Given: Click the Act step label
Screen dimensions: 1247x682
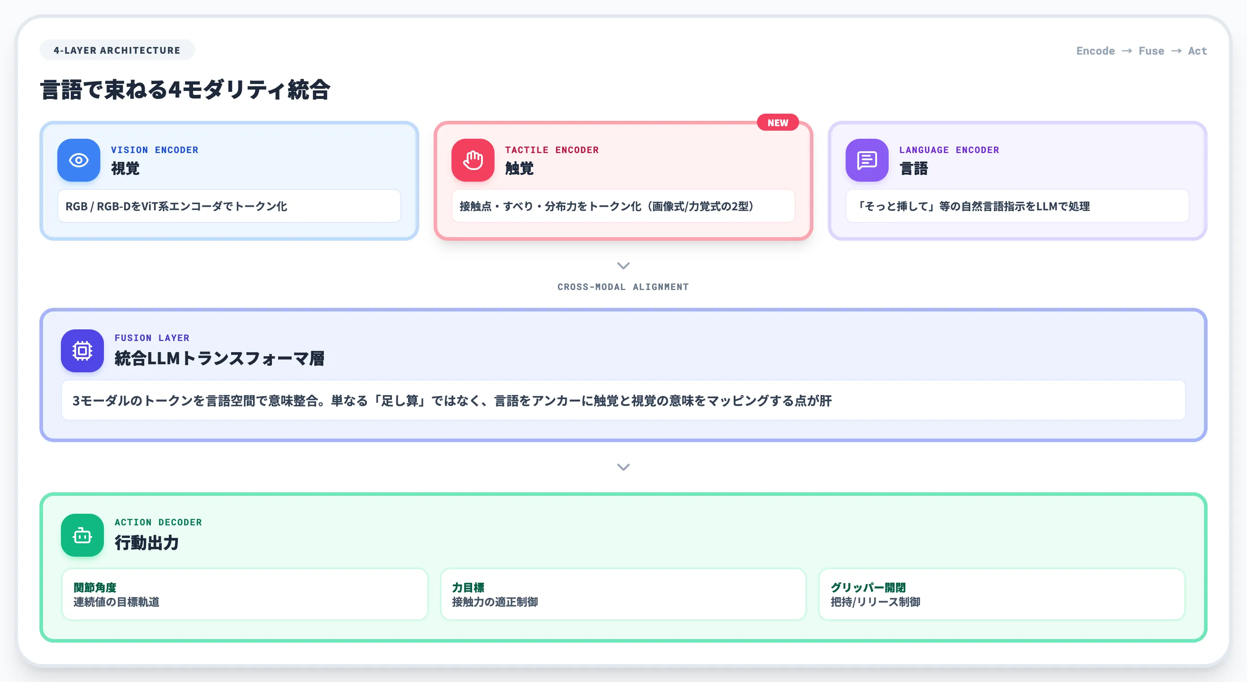Looking at the screenshot, I should click(x=1197, y=51).
